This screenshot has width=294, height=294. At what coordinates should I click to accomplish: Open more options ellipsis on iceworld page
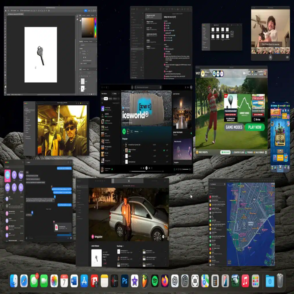click(x=142, y=131)
